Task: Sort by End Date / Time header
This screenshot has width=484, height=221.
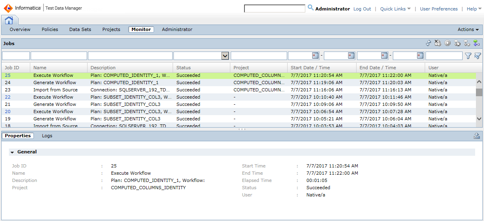Action: [x=390, y=68]
